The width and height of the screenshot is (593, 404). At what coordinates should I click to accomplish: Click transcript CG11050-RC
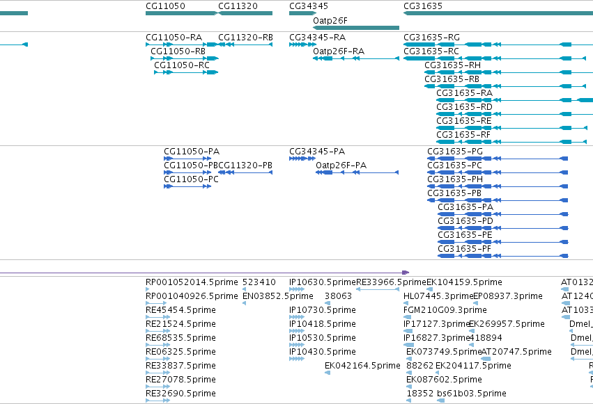click(x=186, y=72)
